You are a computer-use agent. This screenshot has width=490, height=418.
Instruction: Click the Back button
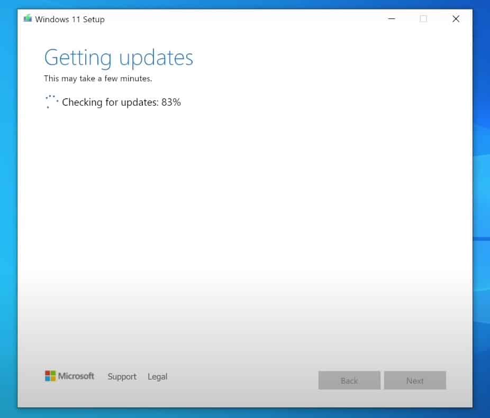tap(349, 380)
